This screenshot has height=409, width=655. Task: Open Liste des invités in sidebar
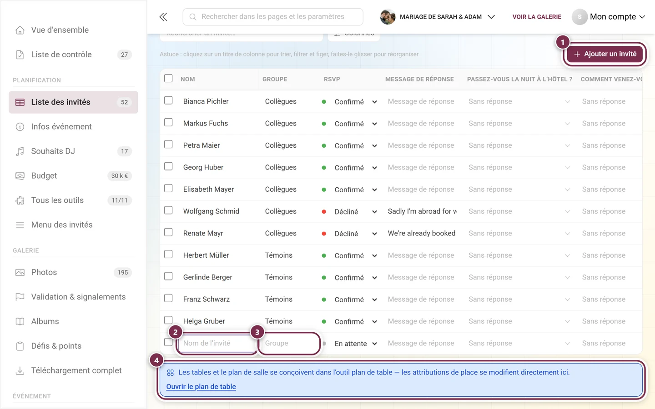(73, 102)
